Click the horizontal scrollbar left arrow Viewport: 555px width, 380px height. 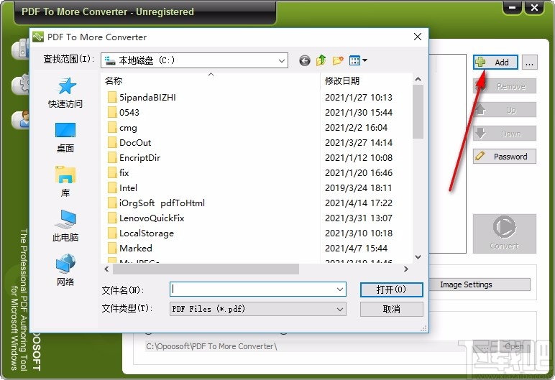[x=106, y=269]
